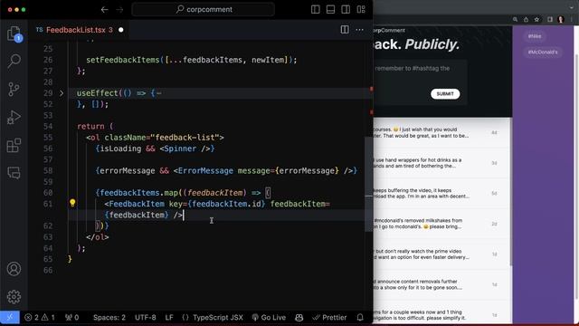Open Chrome side panel icon

click(x=550, y=20)
